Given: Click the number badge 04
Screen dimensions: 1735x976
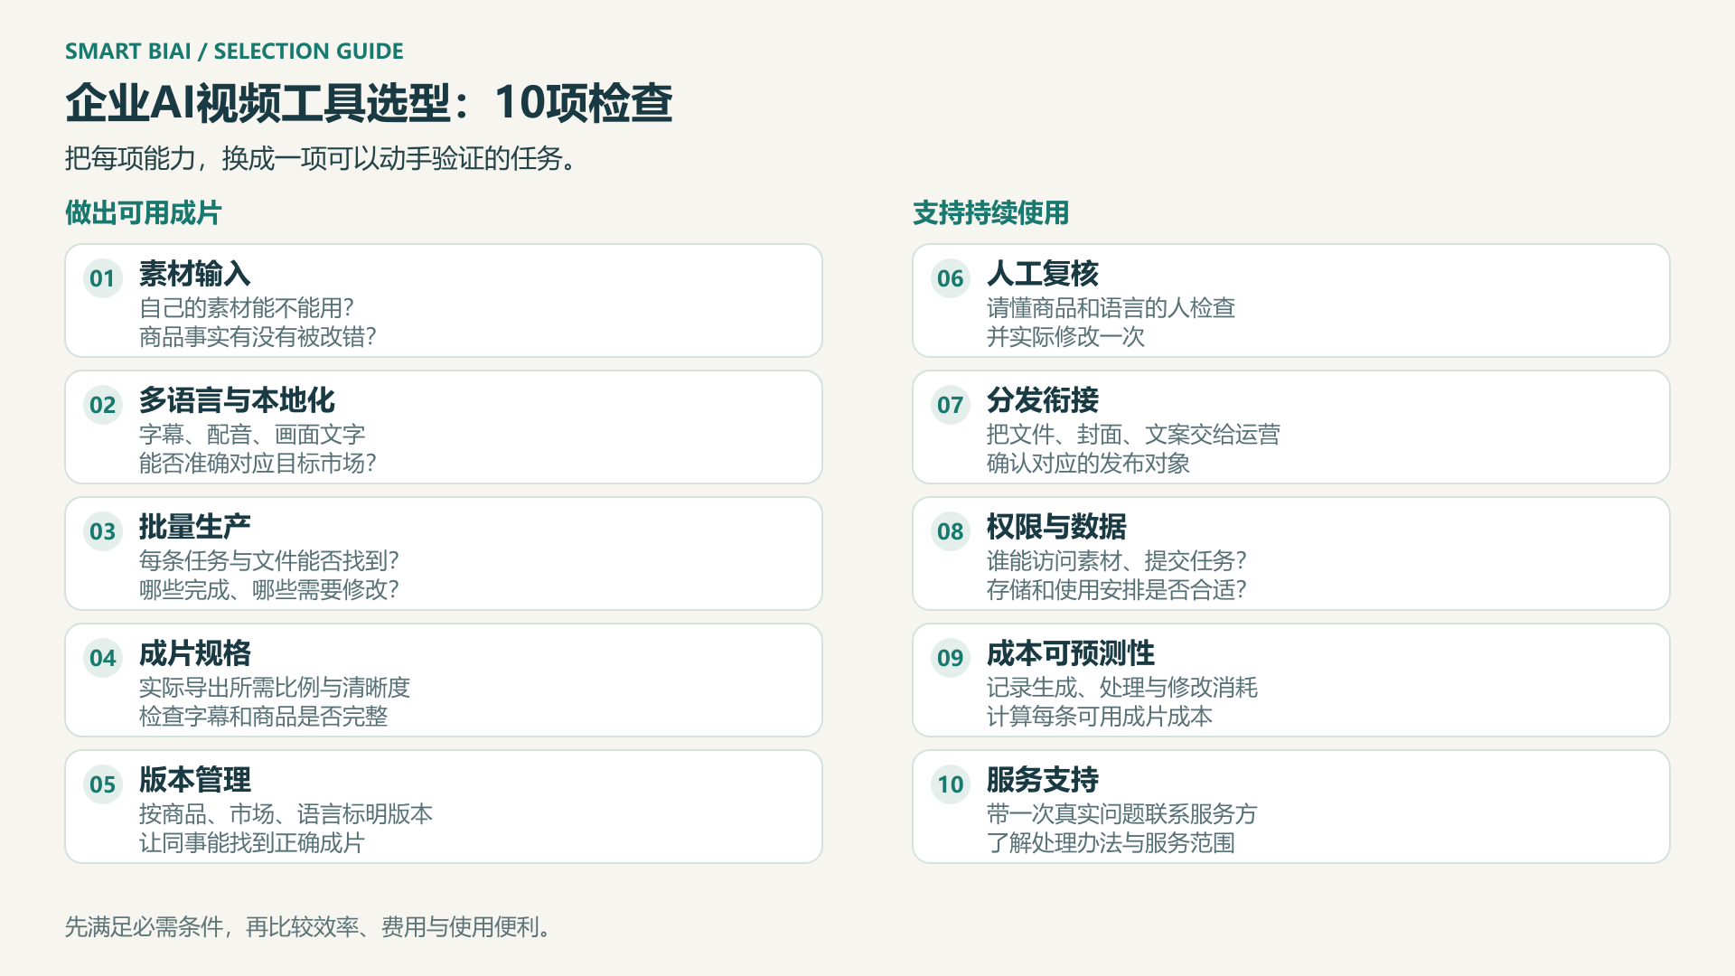Looking at the screenshot, I should coord(103,658).
